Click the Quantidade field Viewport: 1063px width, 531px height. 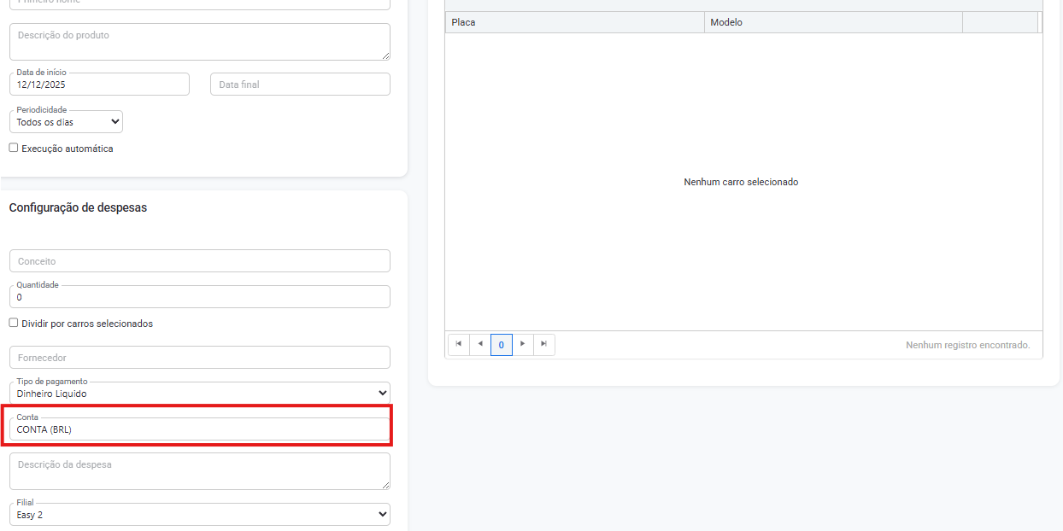pos(200,297)
